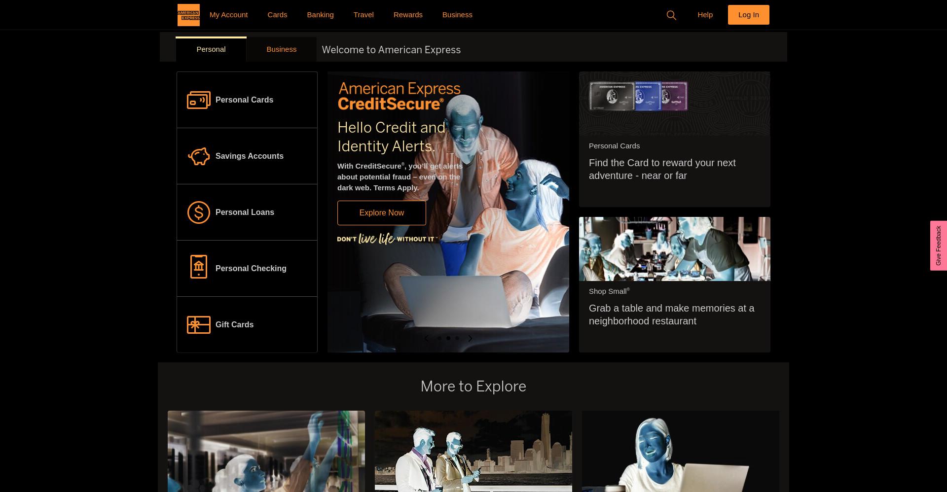
Task: Open the Business menu in header
Action: 457,15
